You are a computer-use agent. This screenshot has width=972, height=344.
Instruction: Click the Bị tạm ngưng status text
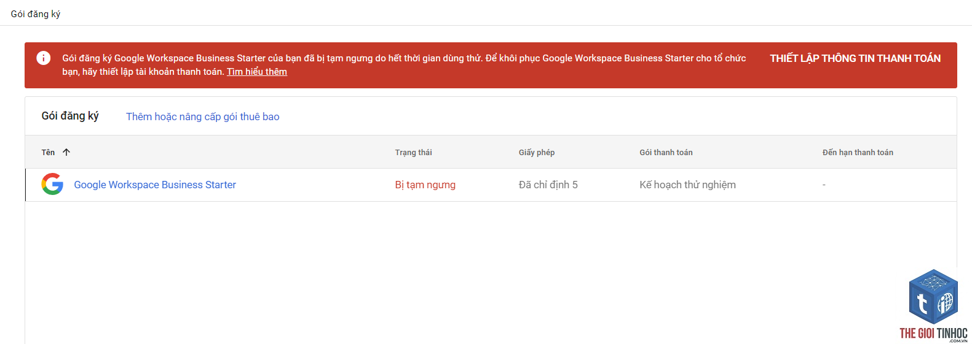[x=425, y=185]
